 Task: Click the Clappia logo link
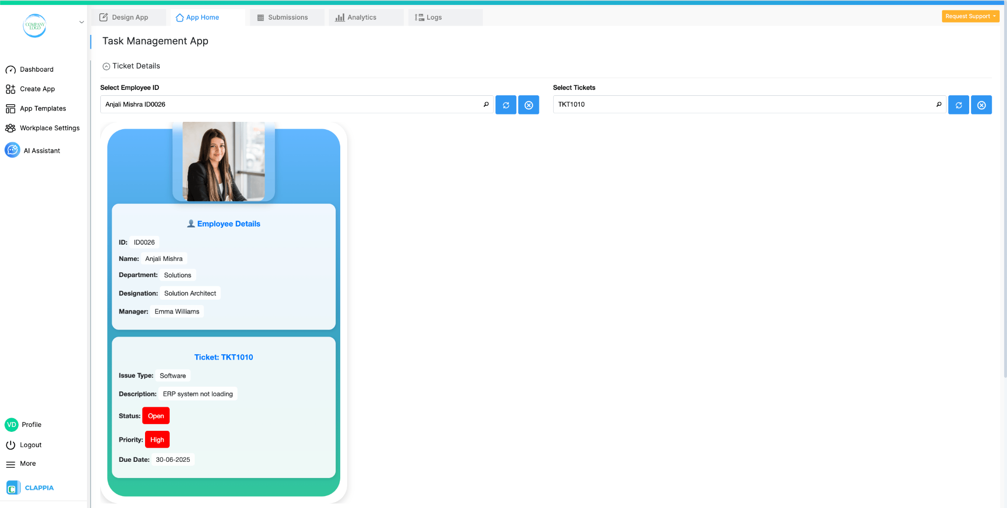click(x=30, y=488)
